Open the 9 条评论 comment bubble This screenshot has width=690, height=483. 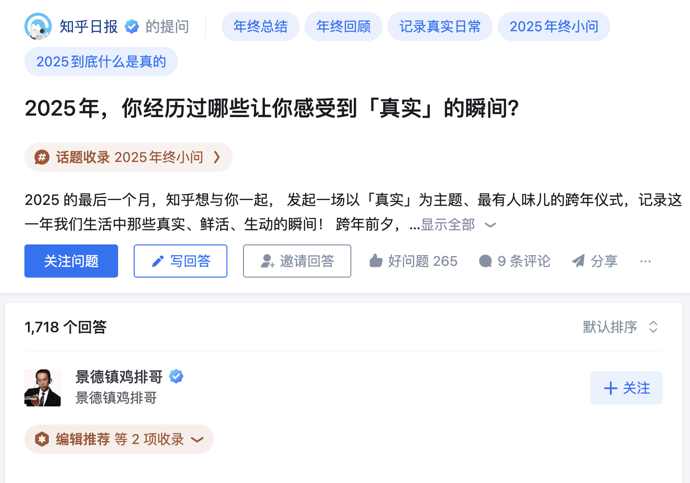coord(486,261)
